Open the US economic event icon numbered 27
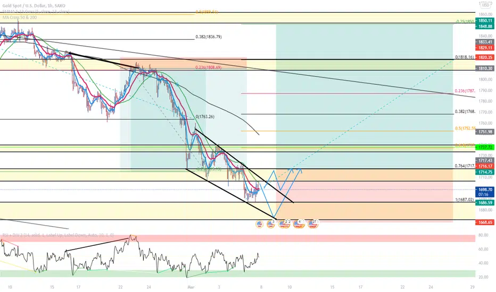 pos(313,224)
